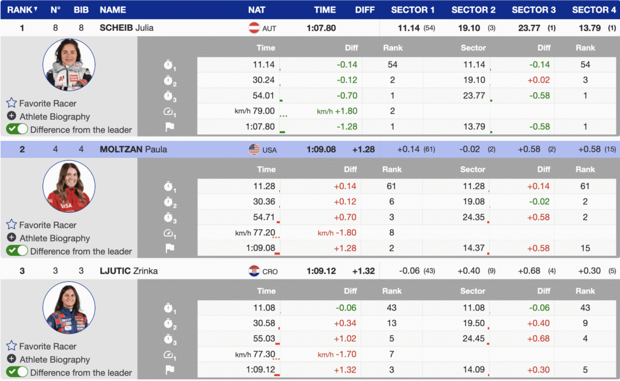Mark Zrinka Ljutic as Favorite Racer

[47, 347]
